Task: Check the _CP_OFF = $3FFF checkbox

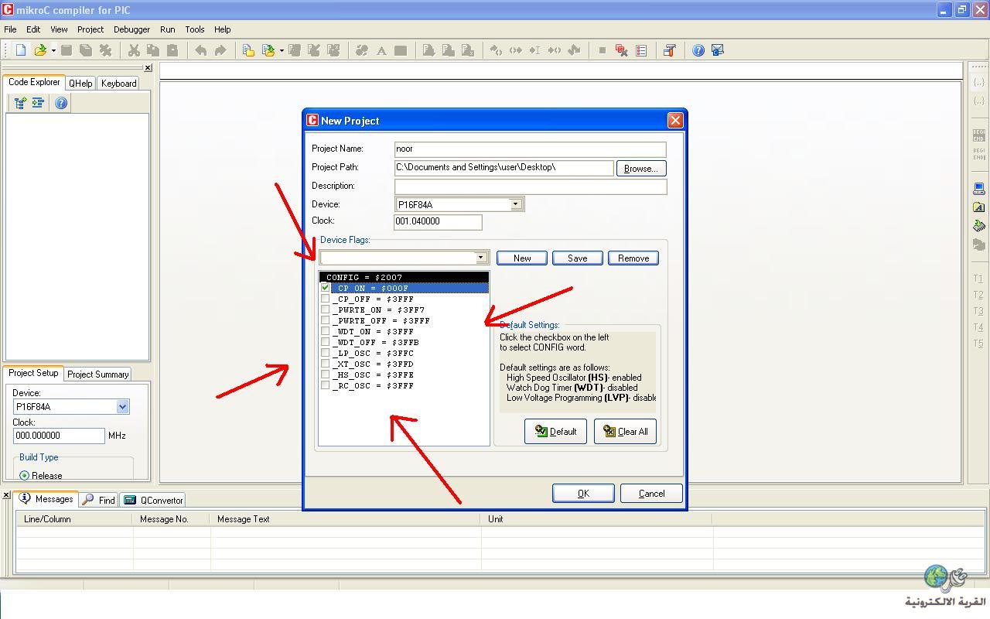Action: point(326,299)
